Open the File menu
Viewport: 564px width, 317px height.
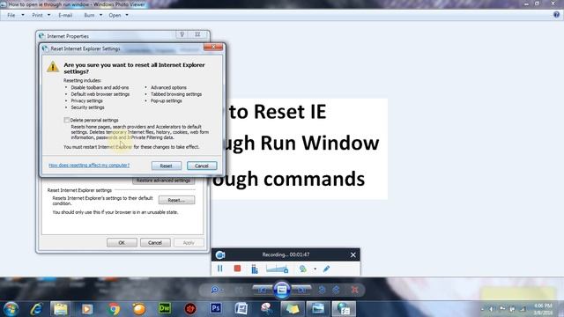tap(16, 16)
